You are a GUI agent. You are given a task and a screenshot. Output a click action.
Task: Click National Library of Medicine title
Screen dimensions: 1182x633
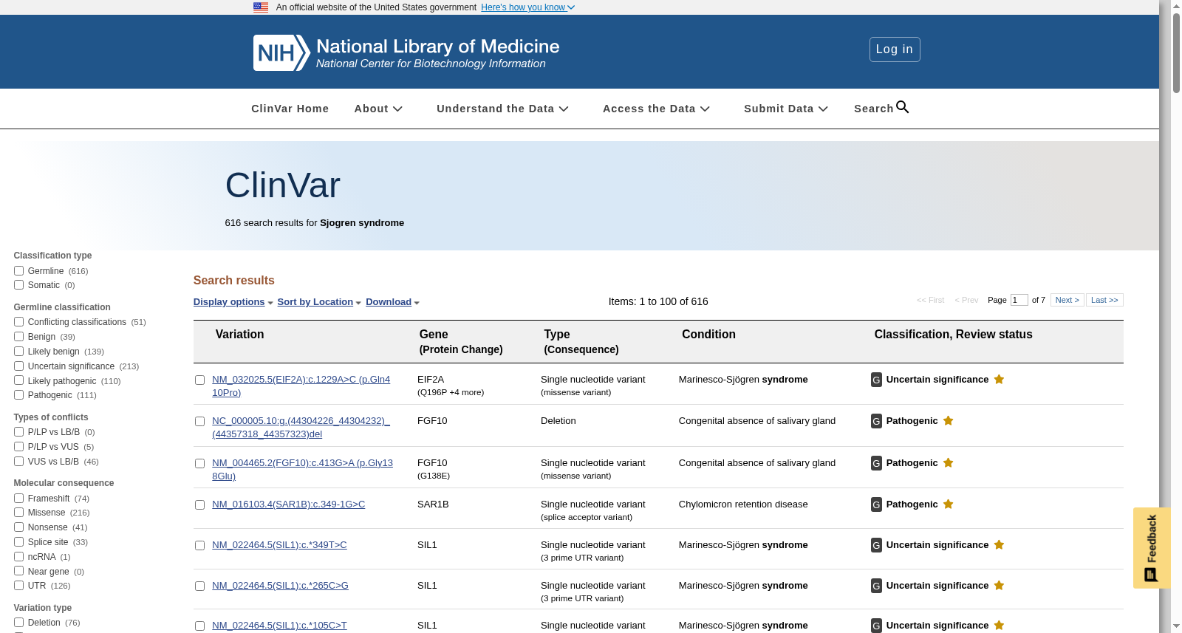point(437,47)
